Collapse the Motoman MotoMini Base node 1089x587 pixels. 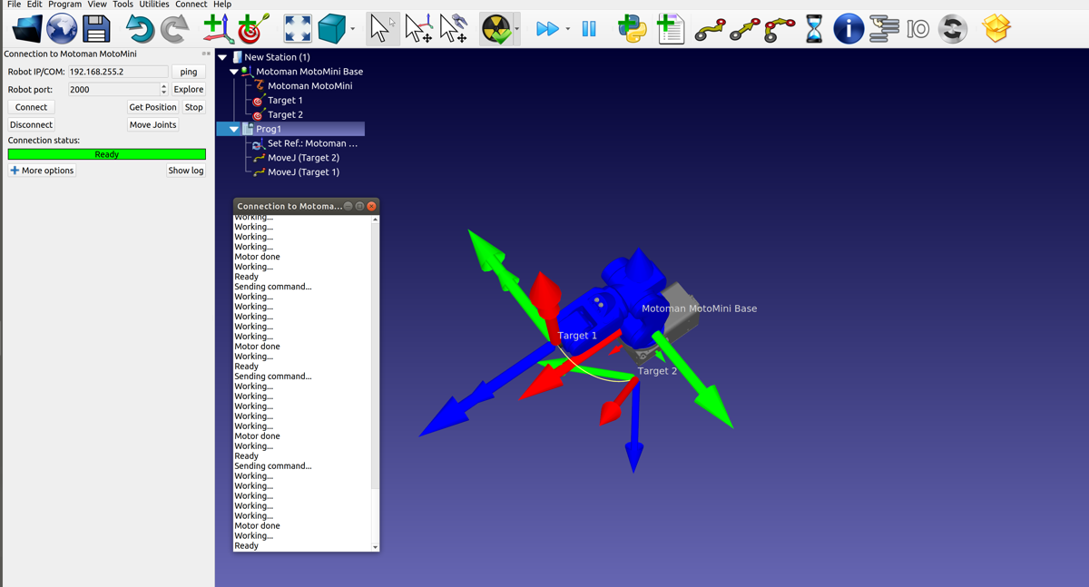234,72
